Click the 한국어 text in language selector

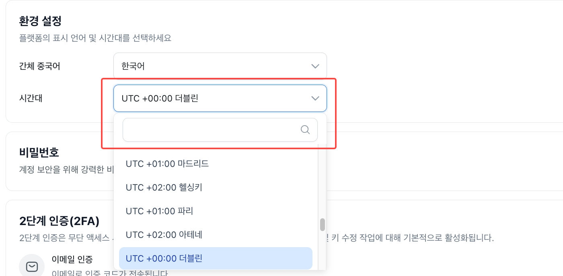click(133, 66)
